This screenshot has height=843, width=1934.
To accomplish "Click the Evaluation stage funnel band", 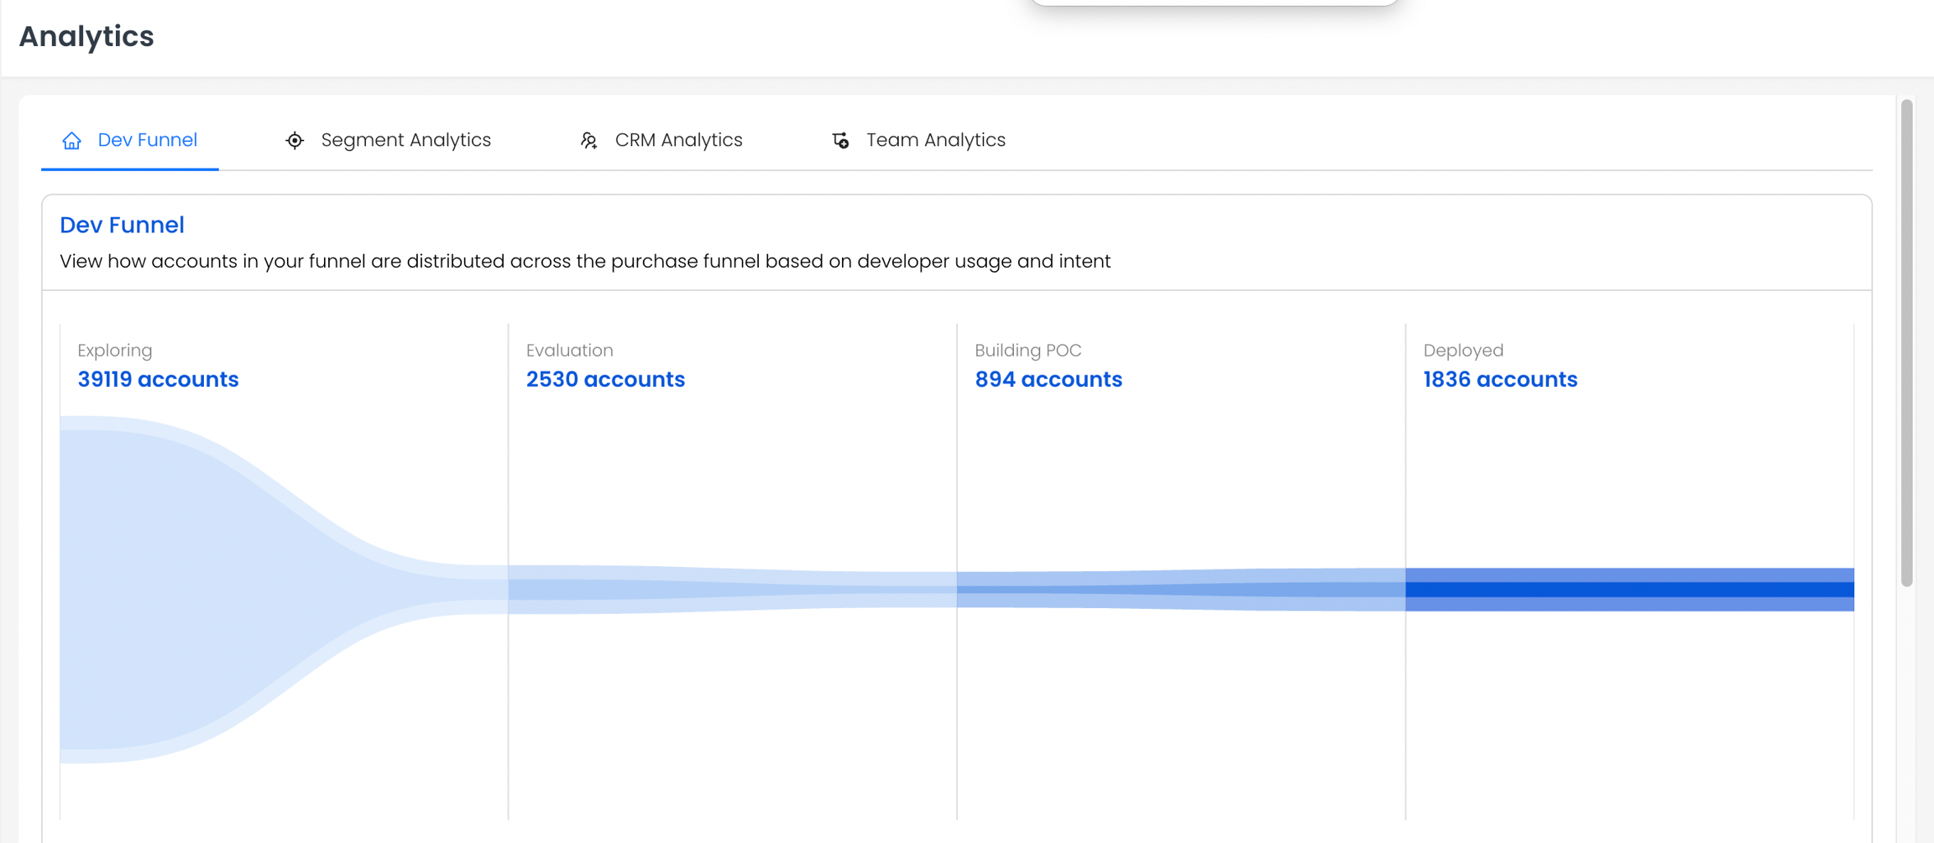I will (730, 589).
